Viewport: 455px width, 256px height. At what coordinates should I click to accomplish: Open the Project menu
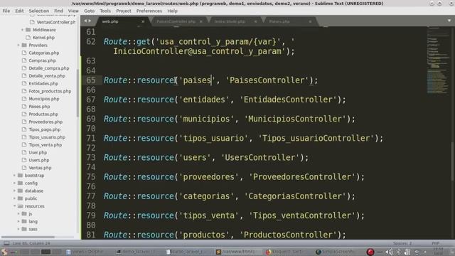124,11
